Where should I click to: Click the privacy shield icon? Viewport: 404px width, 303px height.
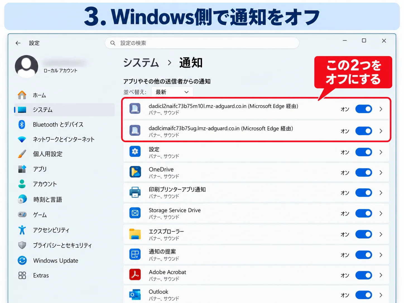pyautogui.click(x=22, y=245)
